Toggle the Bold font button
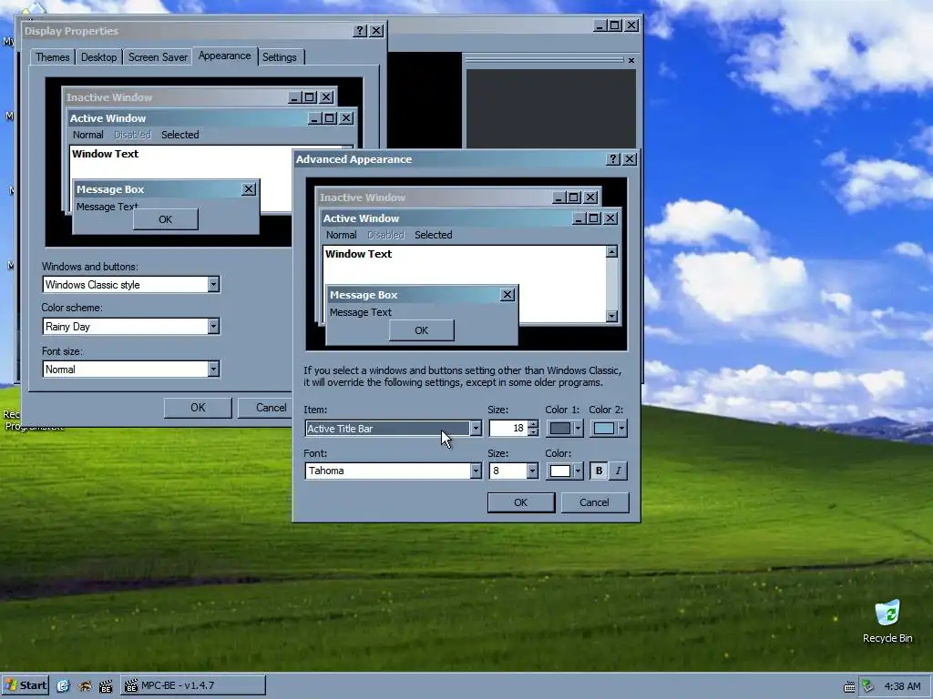 pos(599,471)
